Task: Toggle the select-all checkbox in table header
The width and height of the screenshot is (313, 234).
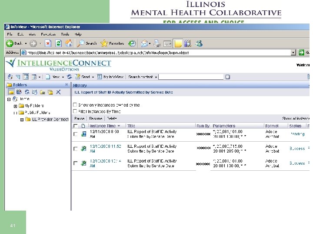Action: 76,126
